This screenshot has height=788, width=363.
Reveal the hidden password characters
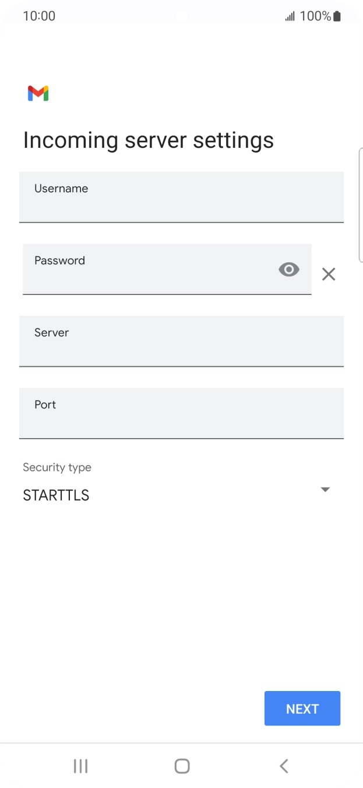(289, 269)
